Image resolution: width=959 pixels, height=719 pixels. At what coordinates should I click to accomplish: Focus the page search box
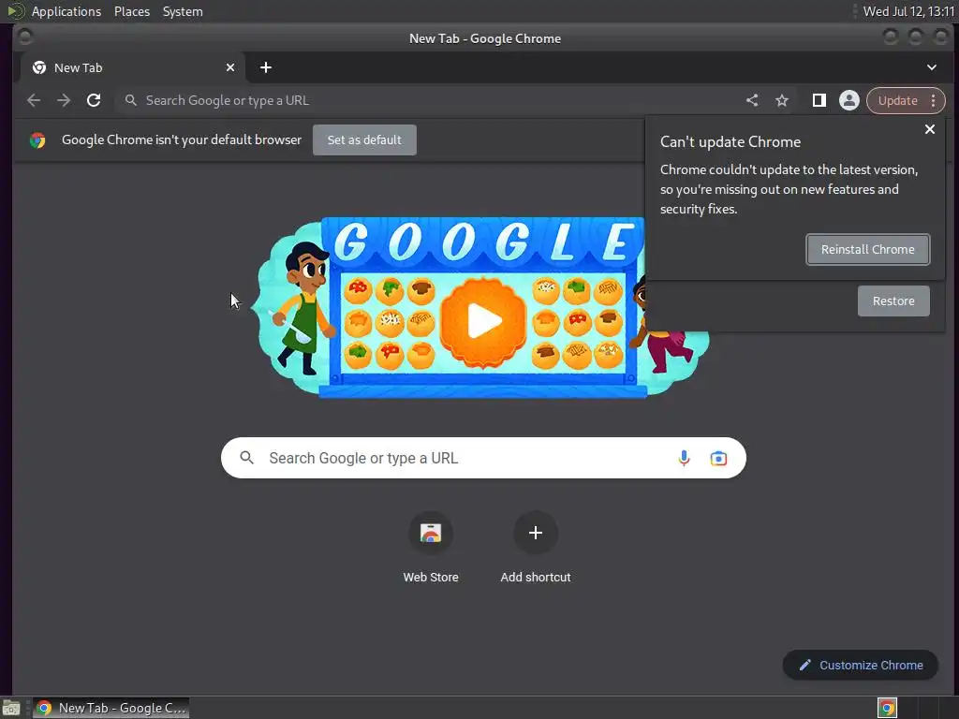[483, 458]
